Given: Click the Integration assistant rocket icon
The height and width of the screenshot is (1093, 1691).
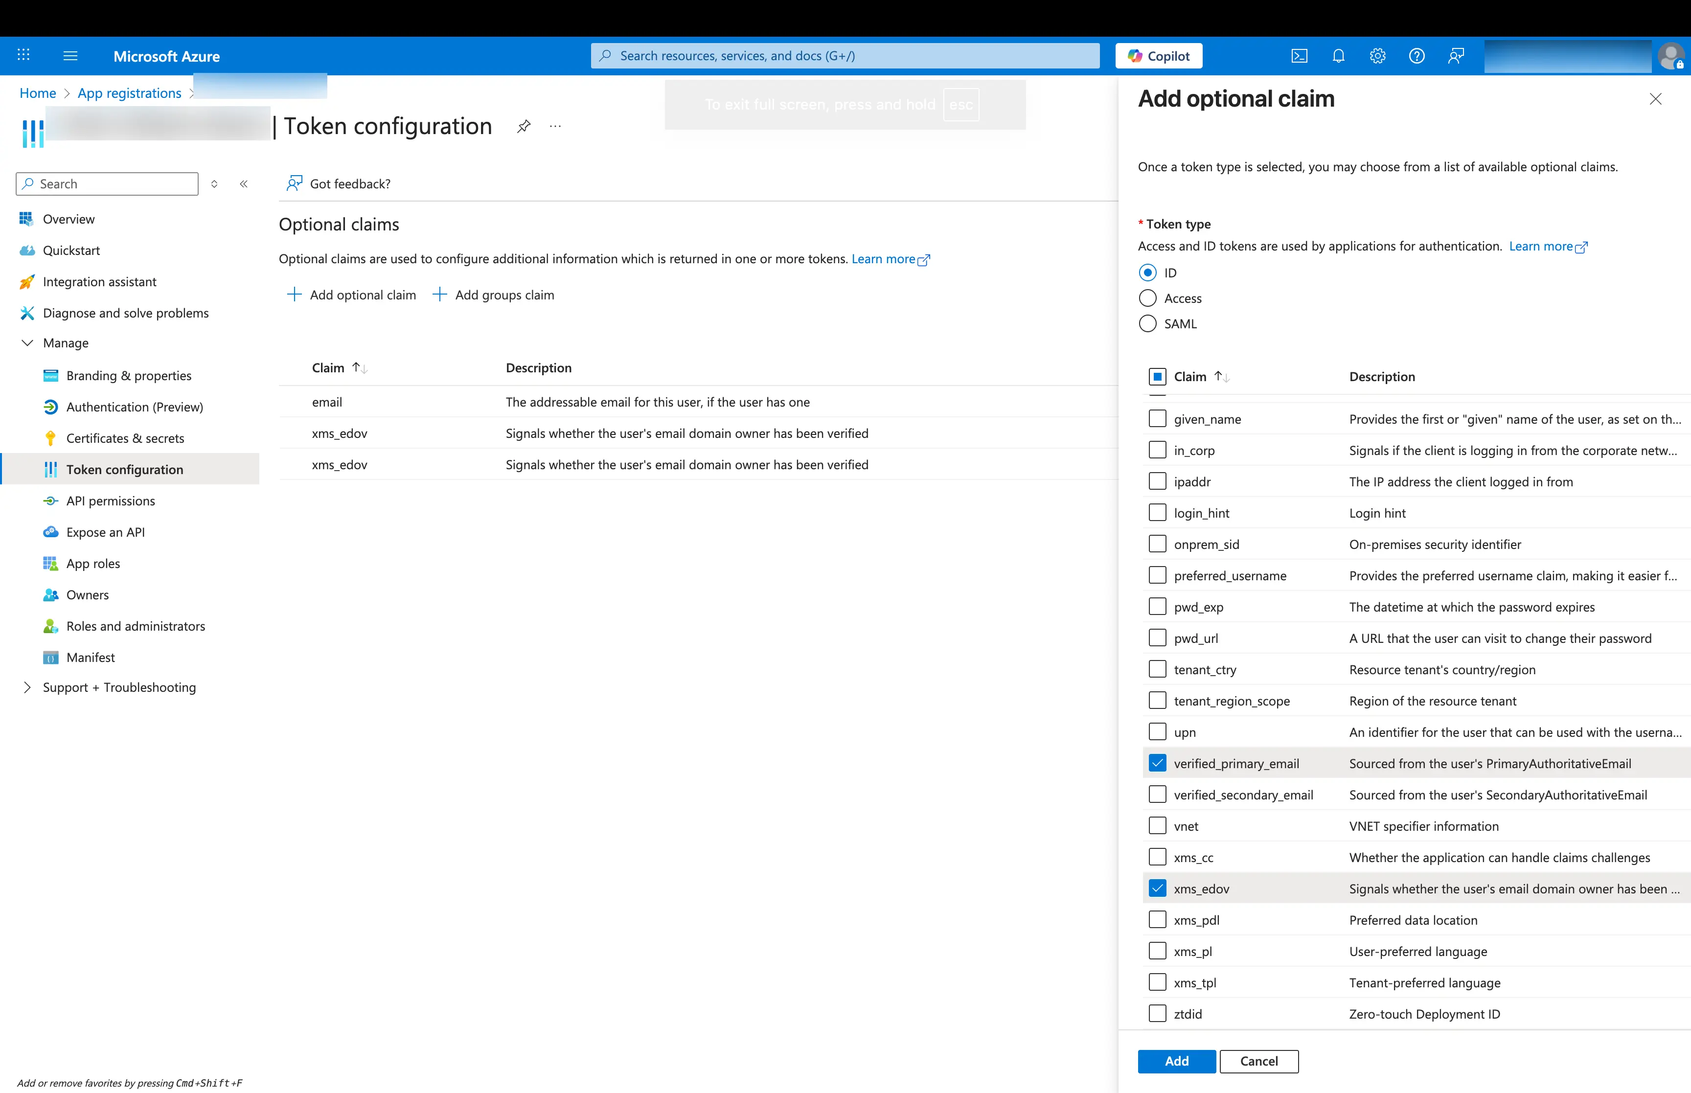Looking at the screenshot, I should tap(26, 282).
